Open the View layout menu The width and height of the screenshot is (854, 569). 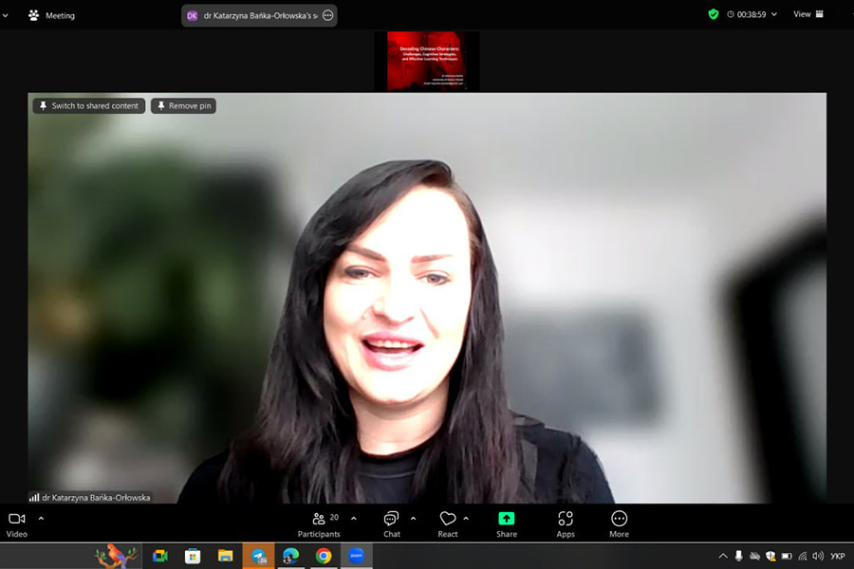click(x=808, y=14)
